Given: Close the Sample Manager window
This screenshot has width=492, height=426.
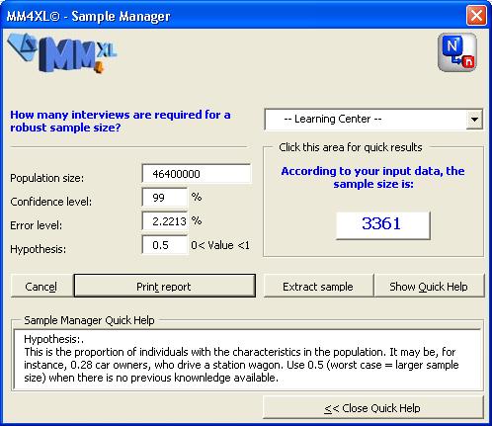Looking at the screenshot, I should [476, 15].
